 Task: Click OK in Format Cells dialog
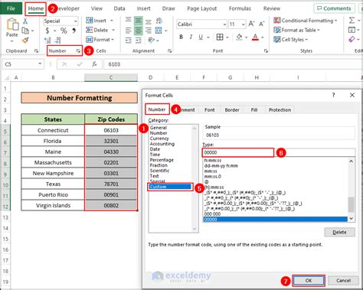[309, 280]
